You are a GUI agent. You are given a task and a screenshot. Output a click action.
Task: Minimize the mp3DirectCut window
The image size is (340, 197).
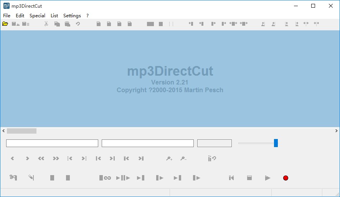(296, 6)
